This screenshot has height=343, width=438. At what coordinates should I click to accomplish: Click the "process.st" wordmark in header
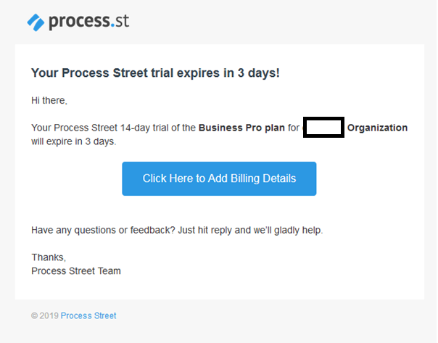pos(88,21)
